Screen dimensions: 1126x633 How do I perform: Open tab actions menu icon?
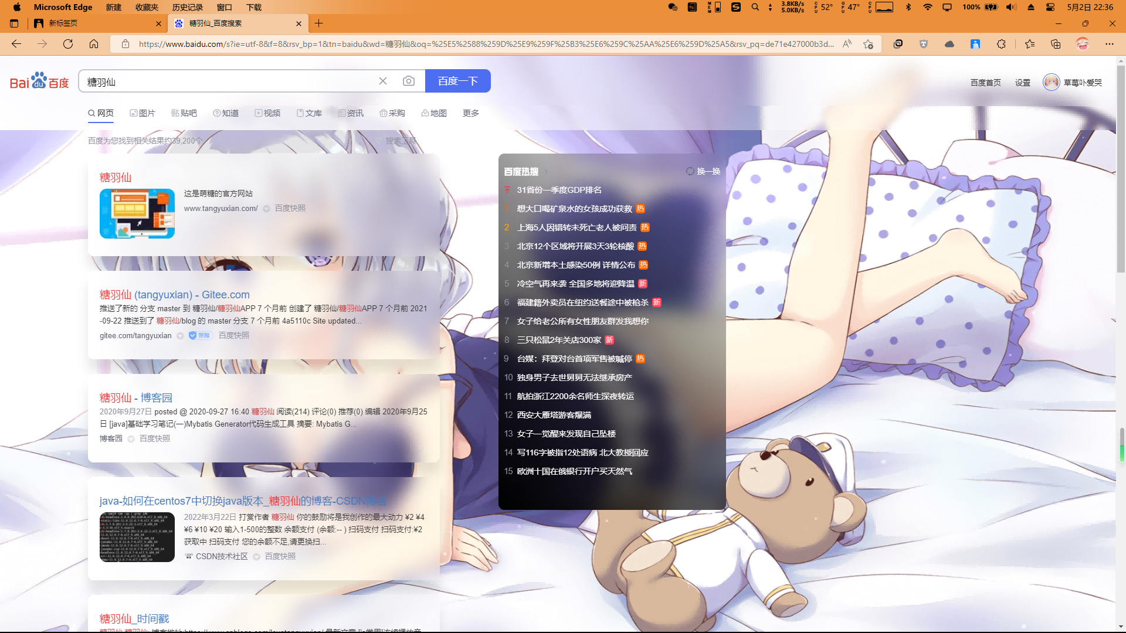[x=14, y=23]
